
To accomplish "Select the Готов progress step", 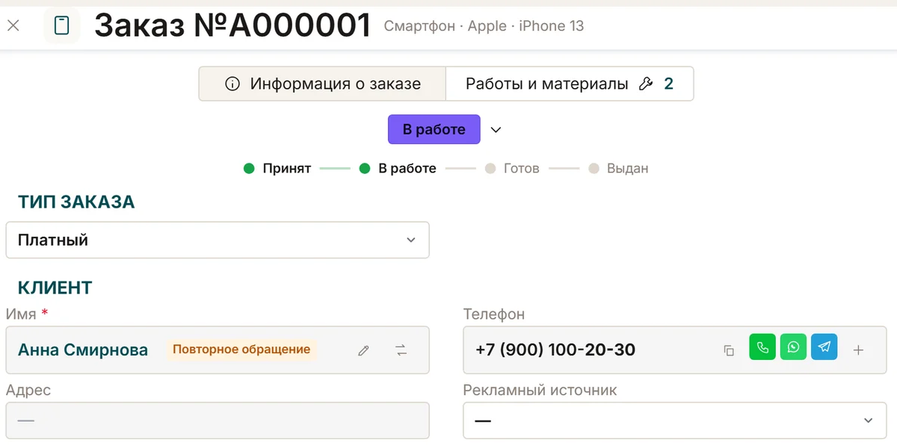I will point(512,168).
